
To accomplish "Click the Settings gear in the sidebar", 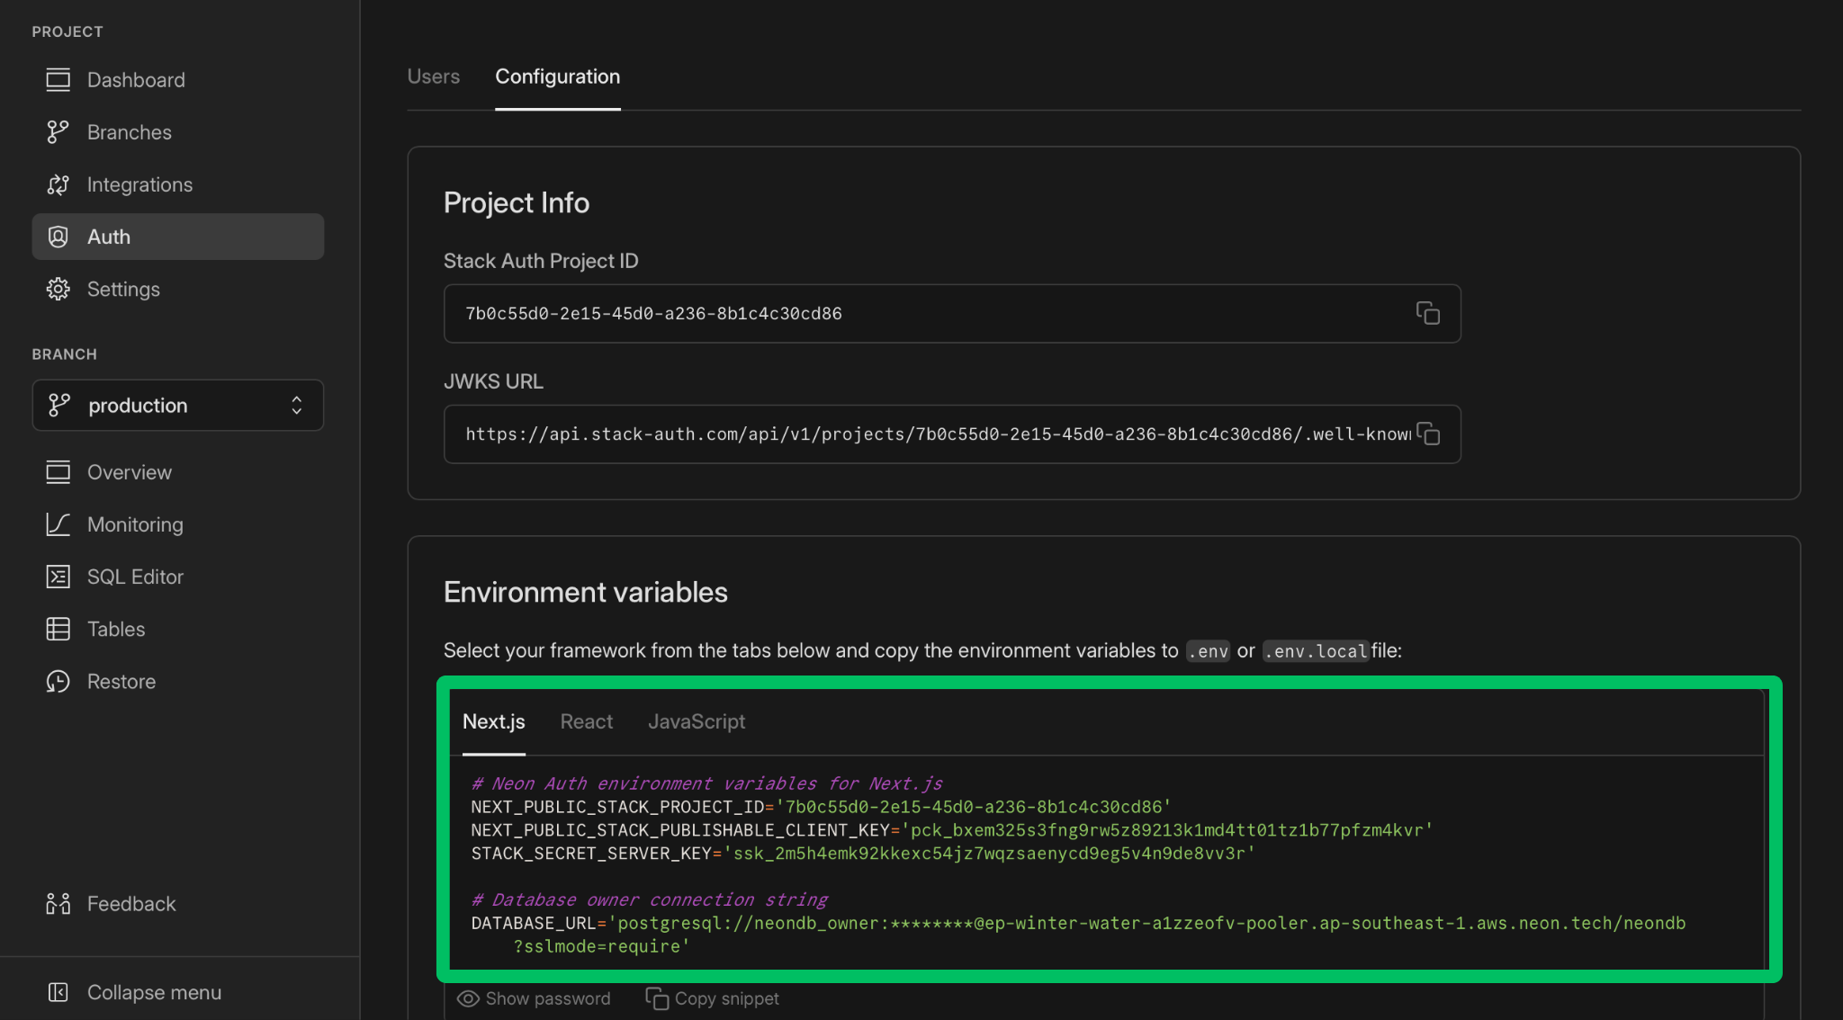I will (58, 289).
